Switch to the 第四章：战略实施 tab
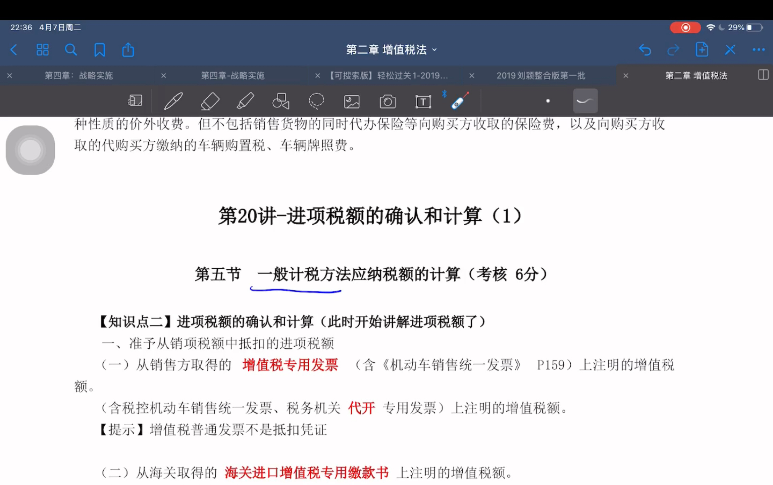 (x=79, y=76)
